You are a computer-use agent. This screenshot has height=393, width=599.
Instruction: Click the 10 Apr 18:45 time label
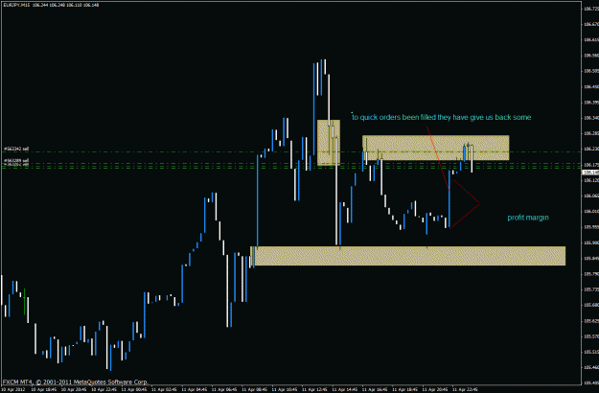point(44,390)
